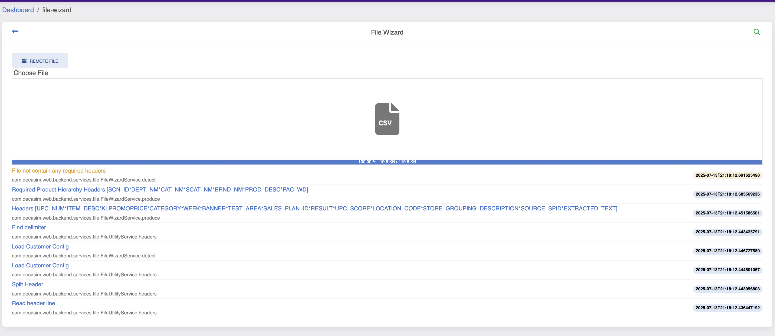Click the Read header line entry

click(33, 303)
